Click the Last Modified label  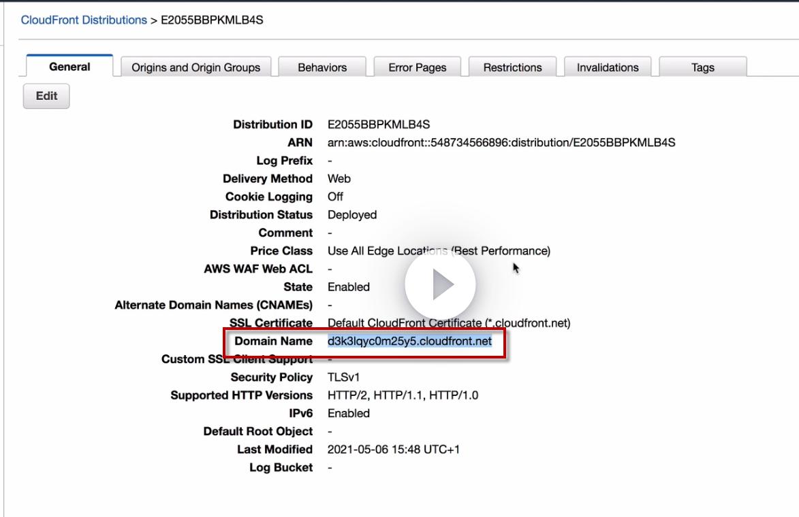[275, 450]
